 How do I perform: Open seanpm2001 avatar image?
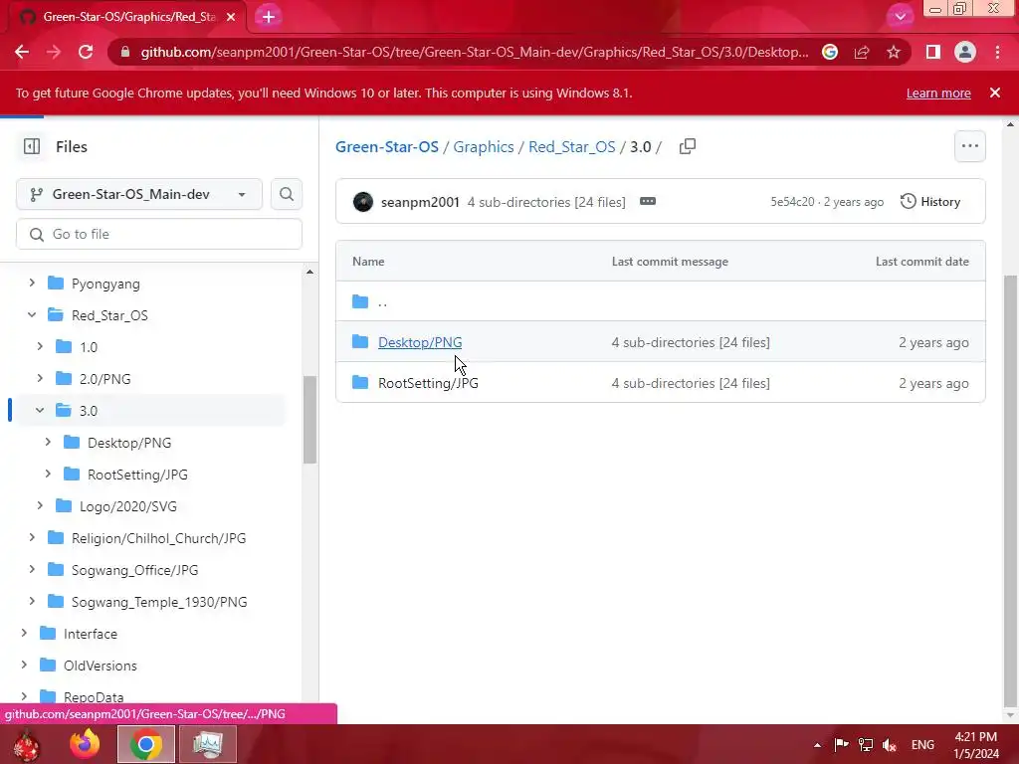click(x=362, y=202)
